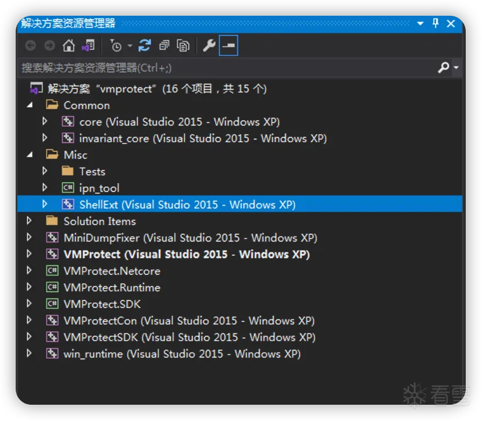Click the Misc folder icon
The height and width of the screenshot is (421, 482).
coord(52,154)
